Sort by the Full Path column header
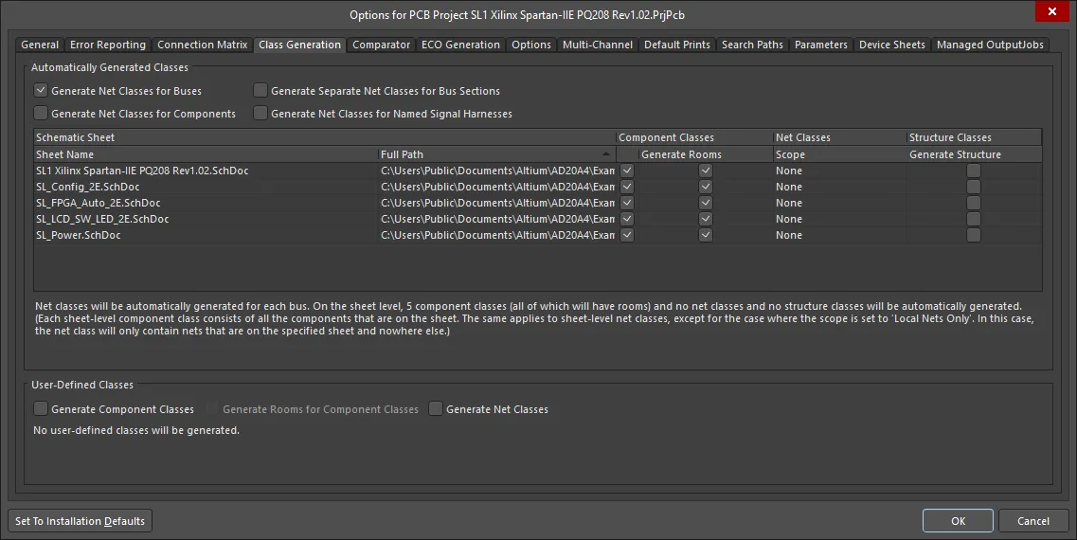Screen dimensions: 1077x540 496,154
